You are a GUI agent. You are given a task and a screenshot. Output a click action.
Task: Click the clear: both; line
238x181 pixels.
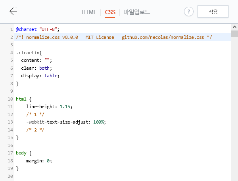[x=36, y=68]
